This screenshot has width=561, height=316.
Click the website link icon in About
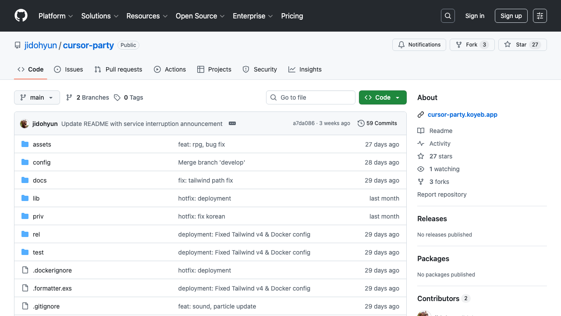pos(421,114)
